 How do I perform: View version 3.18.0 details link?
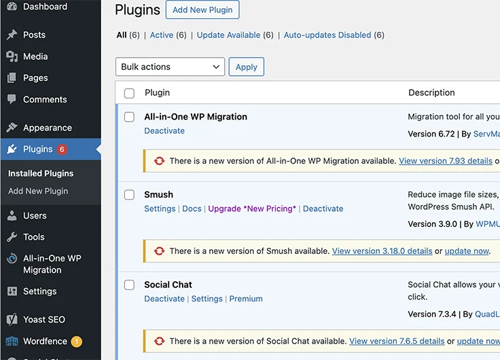pos(382,251)
